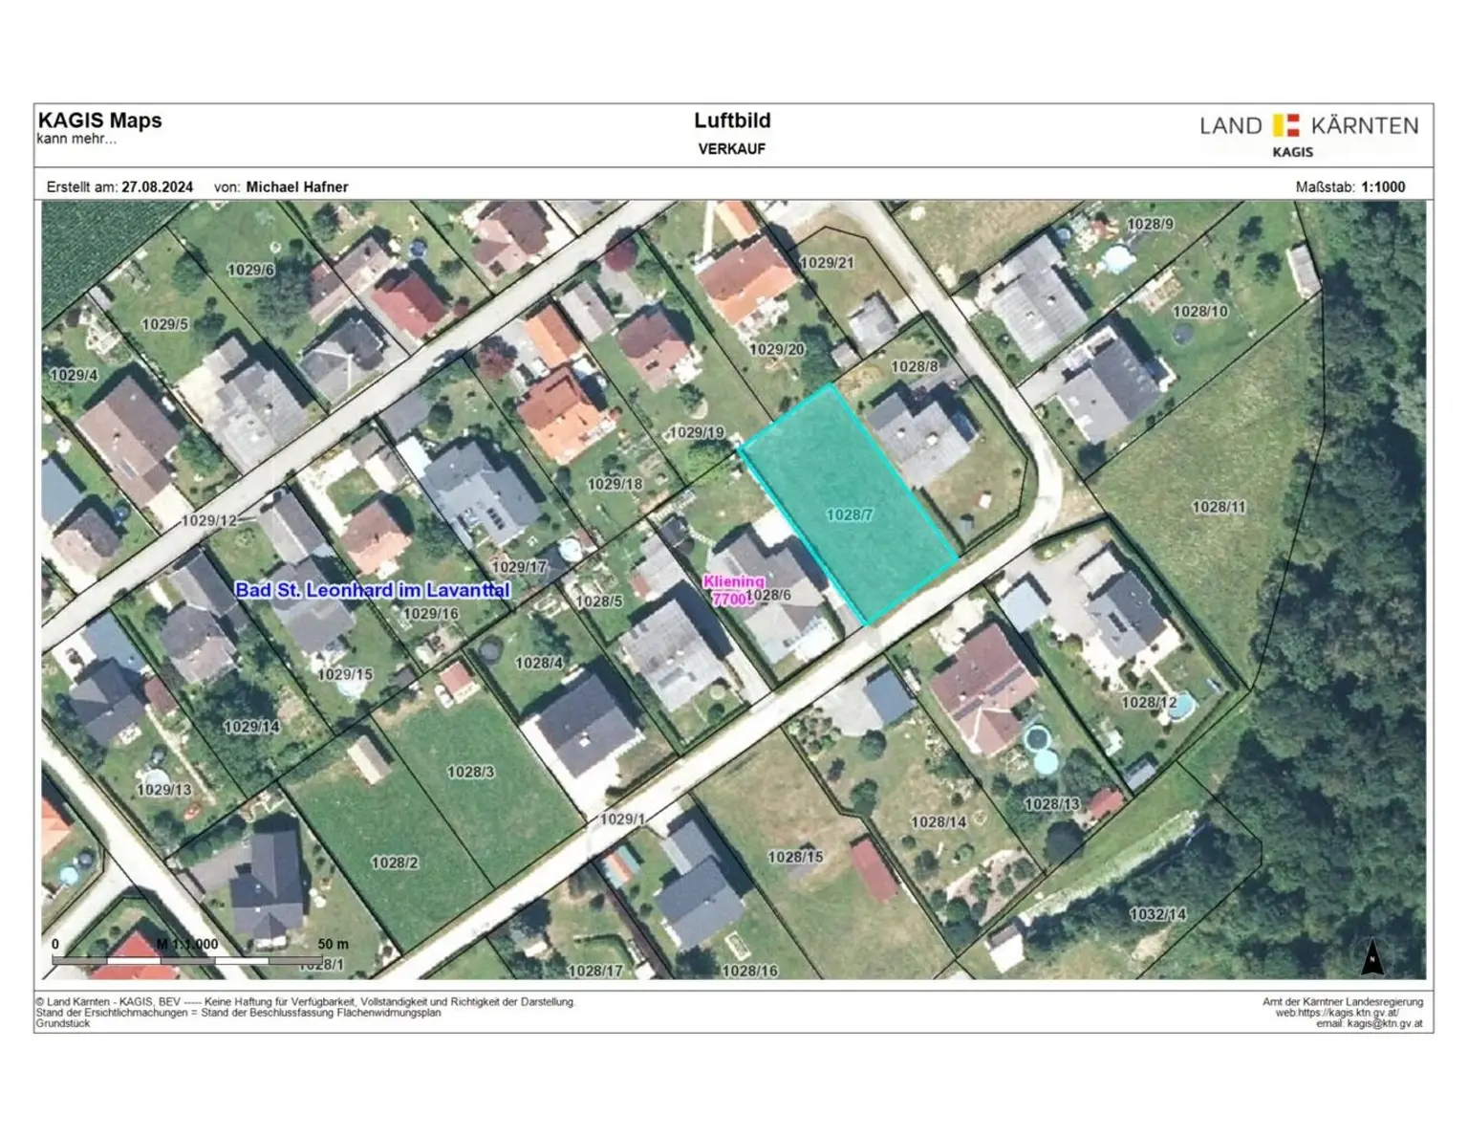
Task: Click the map scale bar
Action: pyautogui.click(x=187, y=959)
